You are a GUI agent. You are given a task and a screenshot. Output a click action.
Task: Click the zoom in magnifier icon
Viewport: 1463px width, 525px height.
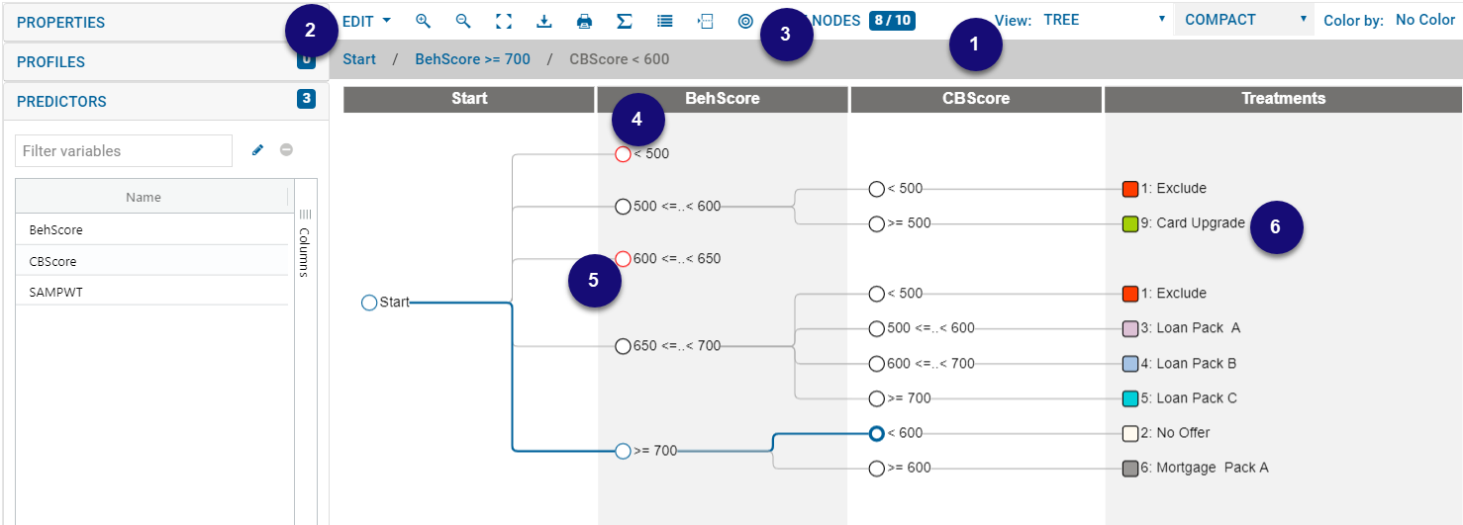(x=424, y=21)
